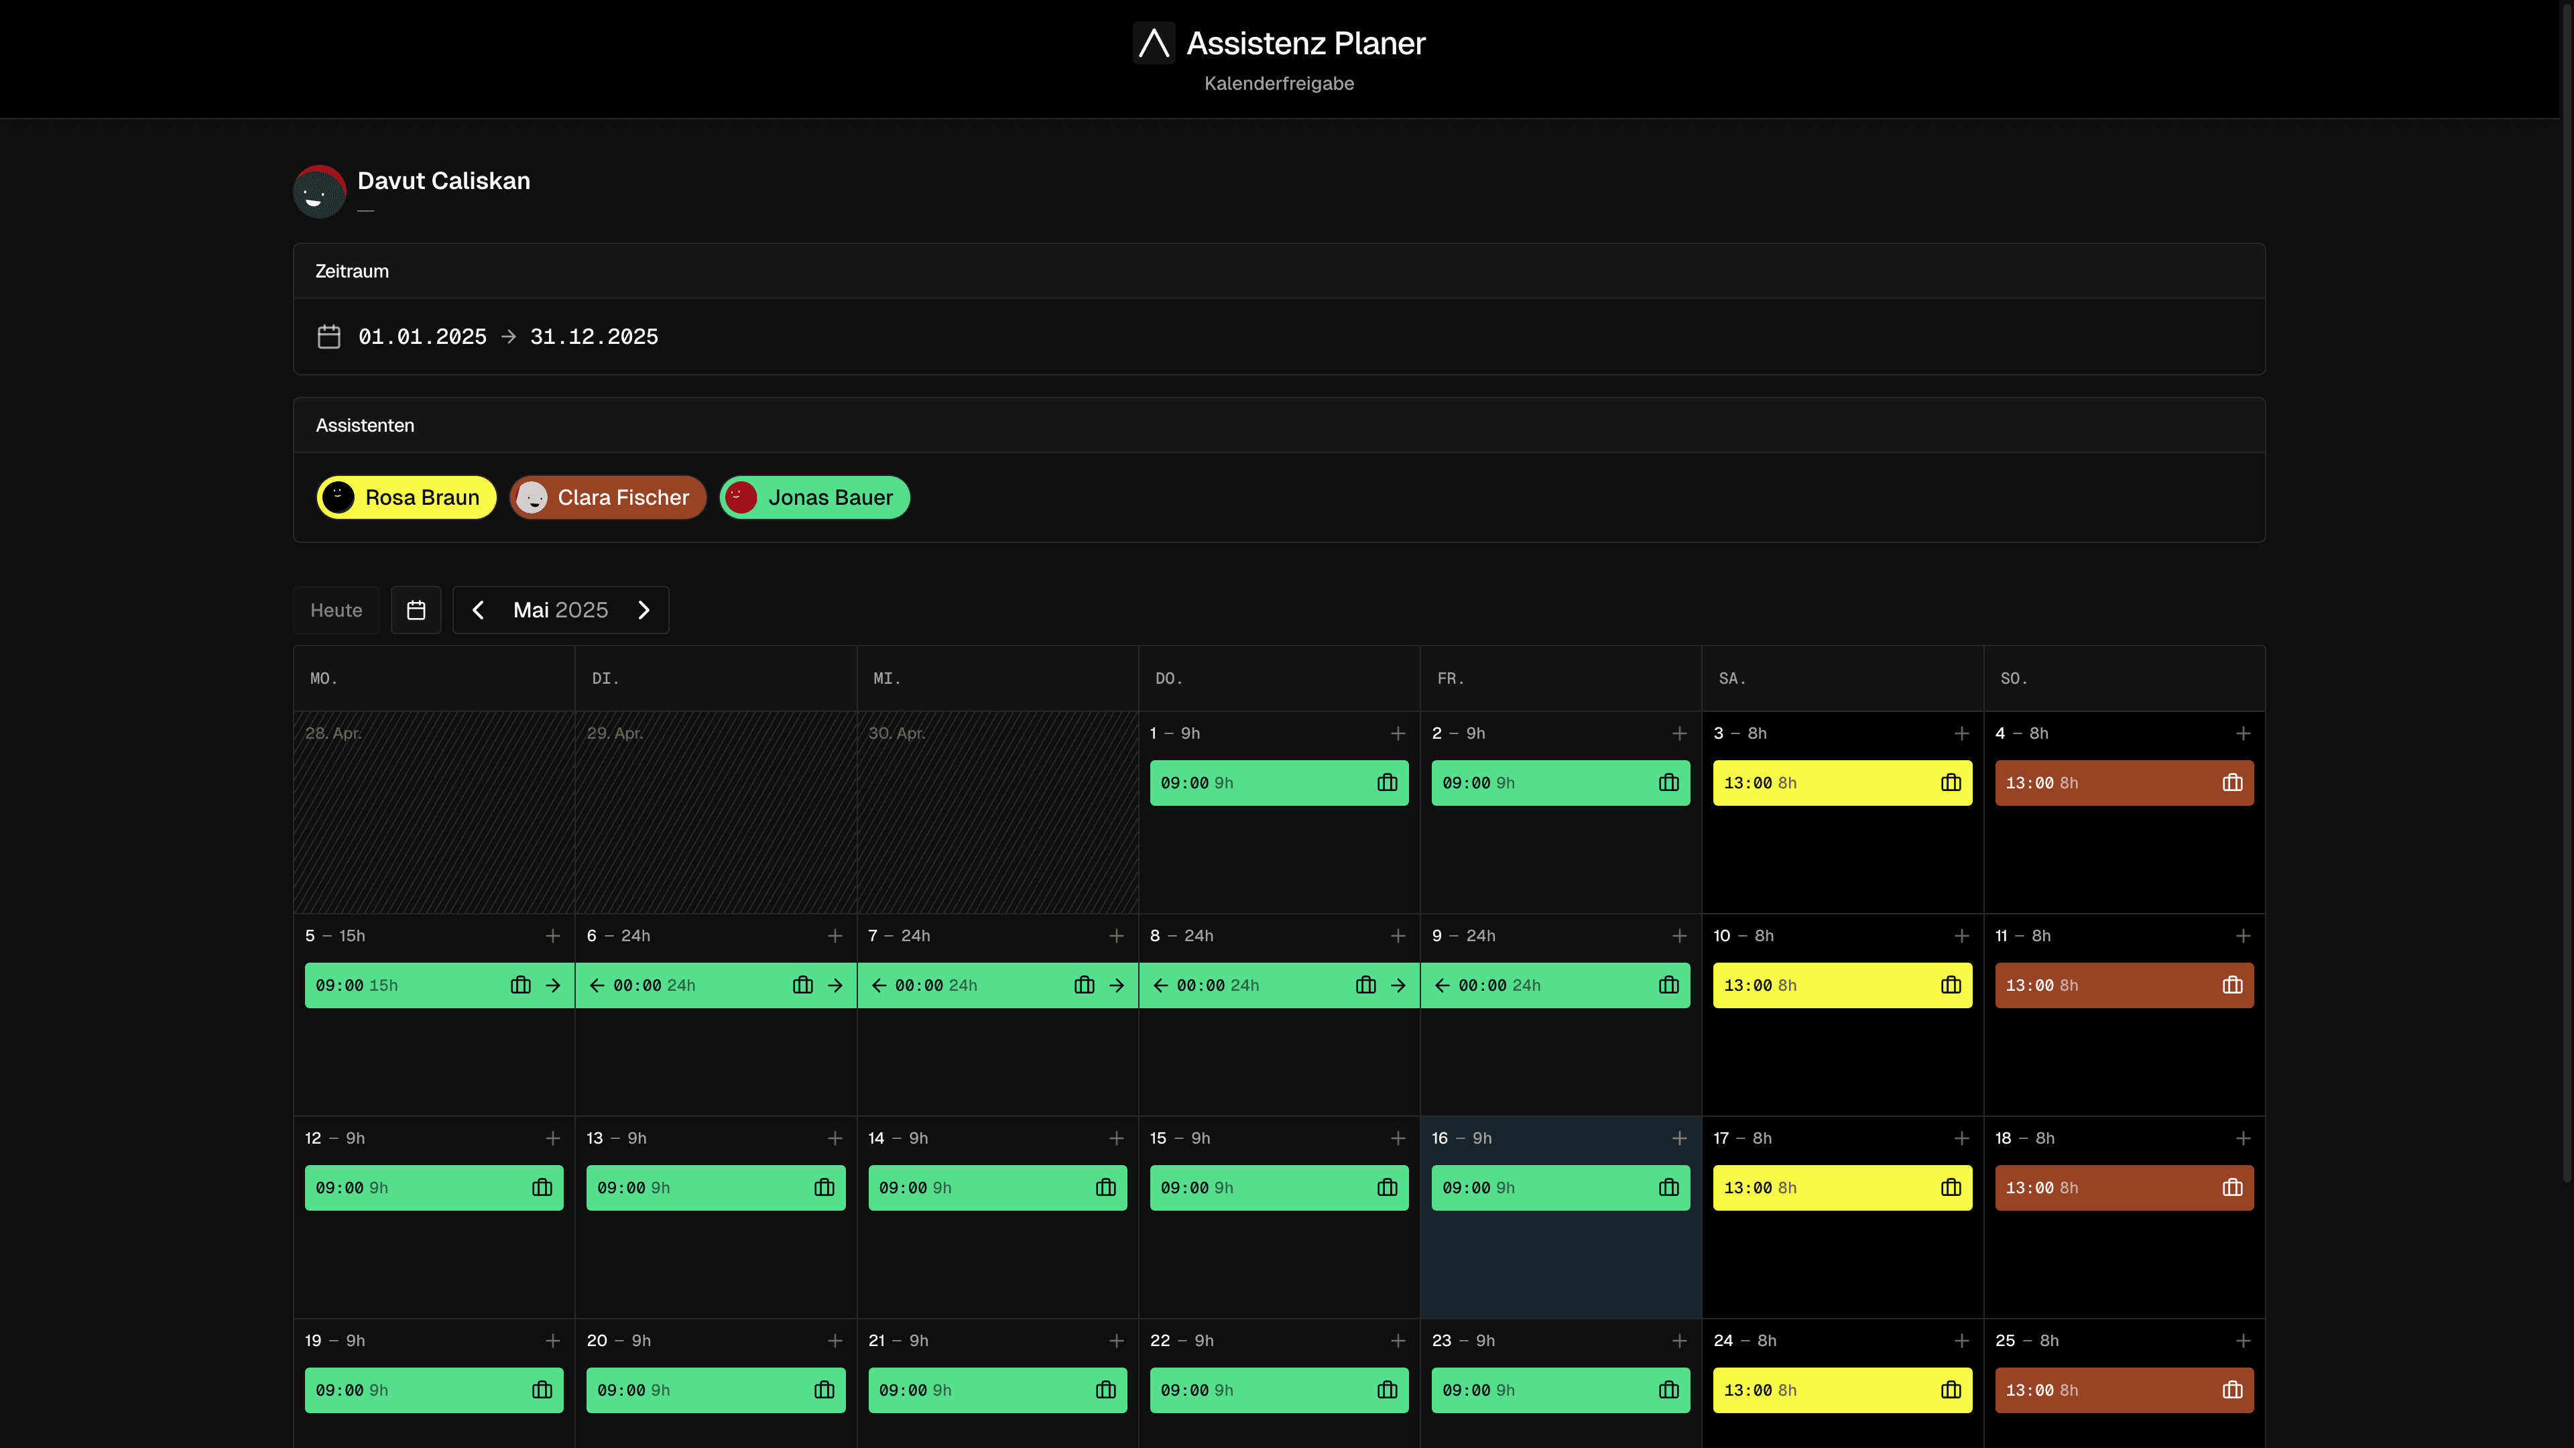Click left arrow on May 9 24h shift

[1442, 985]
